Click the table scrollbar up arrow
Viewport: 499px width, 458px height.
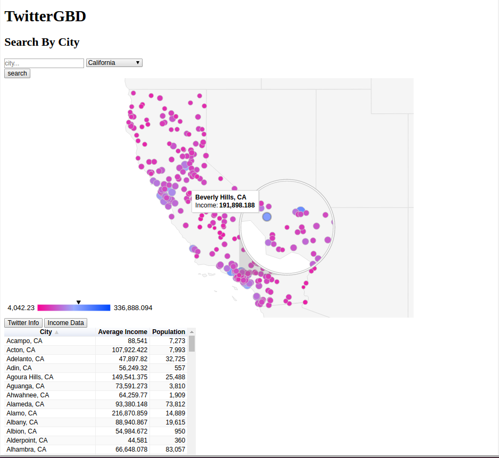(x=192, y=332)
